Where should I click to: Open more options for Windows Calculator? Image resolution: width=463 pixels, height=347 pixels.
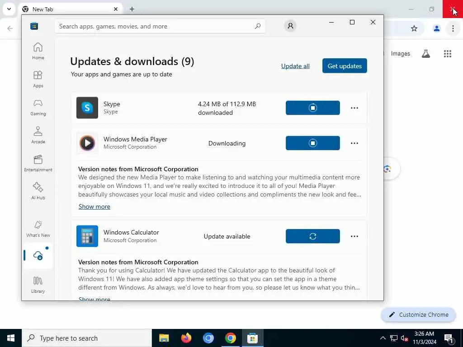(354, 236)
